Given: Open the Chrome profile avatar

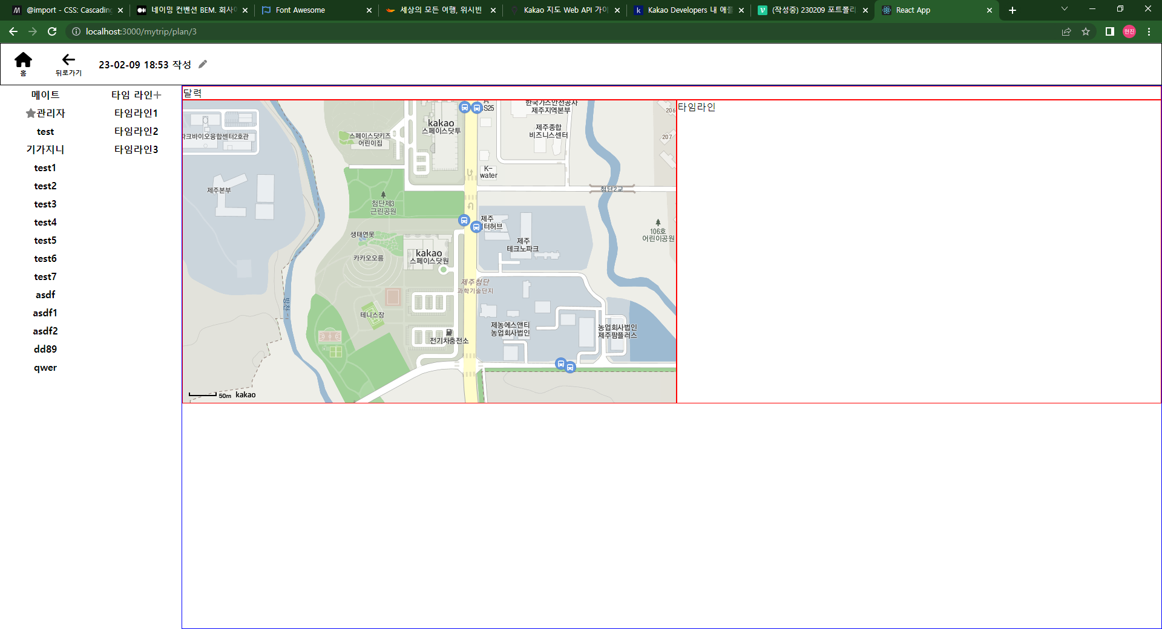Looking at the screenshot, I should [x=1129, y=31].
